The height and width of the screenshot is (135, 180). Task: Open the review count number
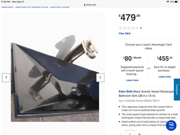141,28
